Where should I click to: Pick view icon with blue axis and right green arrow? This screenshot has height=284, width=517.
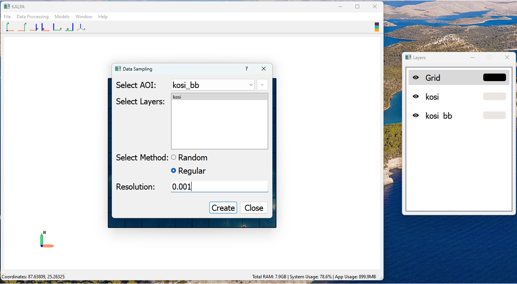coord(57,27)
